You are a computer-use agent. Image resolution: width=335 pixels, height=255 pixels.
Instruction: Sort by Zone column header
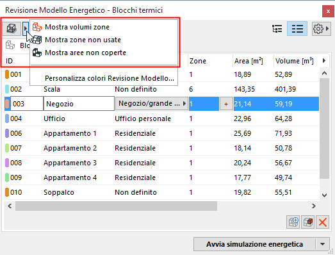pyautogui.click(x=198, y=61)
